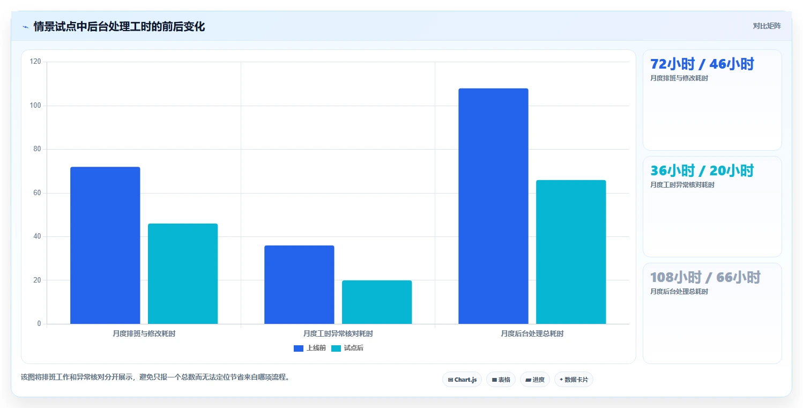Click the 上线前 bar for 月度排班与修改耗时
Viewport: 803px width, 408px height.
[x=105, y=246]
